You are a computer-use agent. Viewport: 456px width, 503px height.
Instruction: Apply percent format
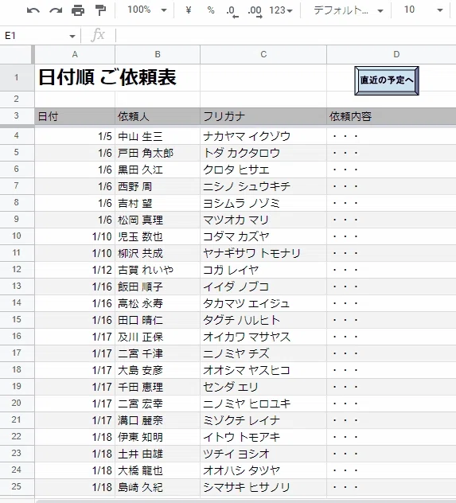211,10
